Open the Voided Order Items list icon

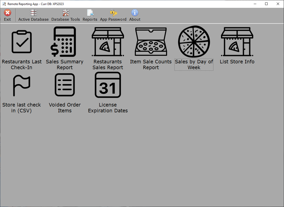click(x=65, y=85)
